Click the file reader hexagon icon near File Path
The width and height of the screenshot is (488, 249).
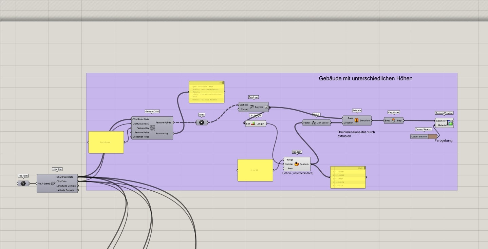[23, 184]
